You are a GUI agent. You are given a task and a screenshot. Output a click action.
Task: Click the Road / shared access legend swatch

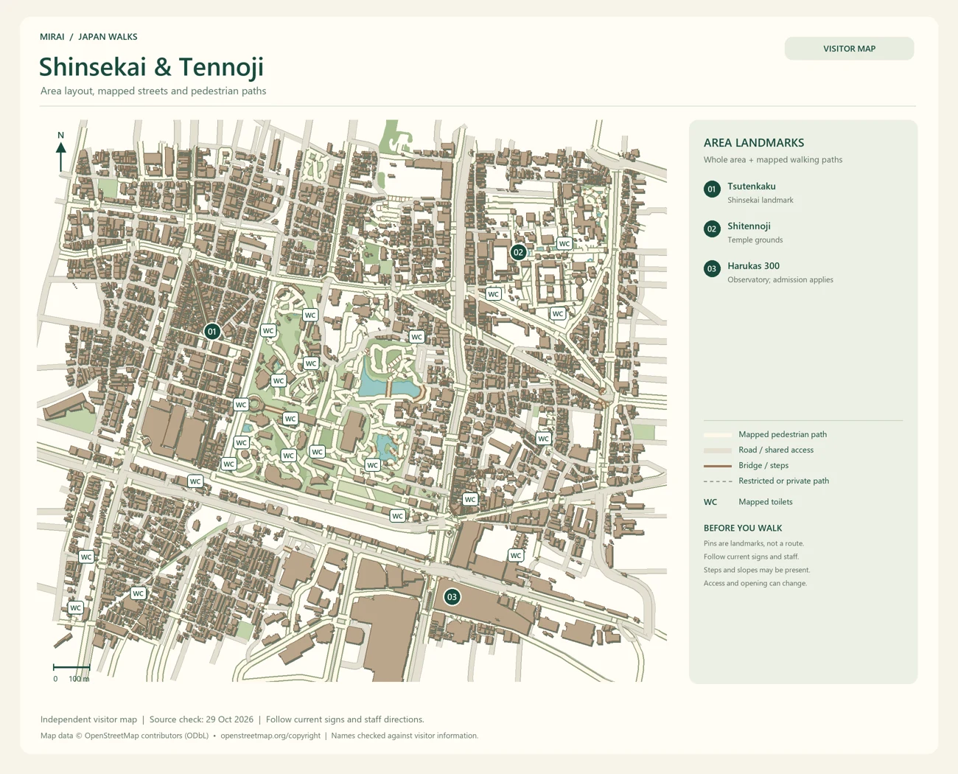[718, 450]
